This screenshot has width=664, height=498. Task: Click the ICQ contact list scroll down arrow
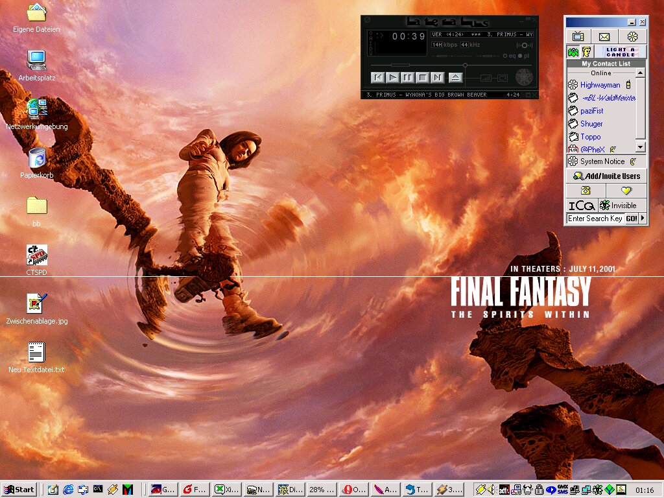(640, 147)
